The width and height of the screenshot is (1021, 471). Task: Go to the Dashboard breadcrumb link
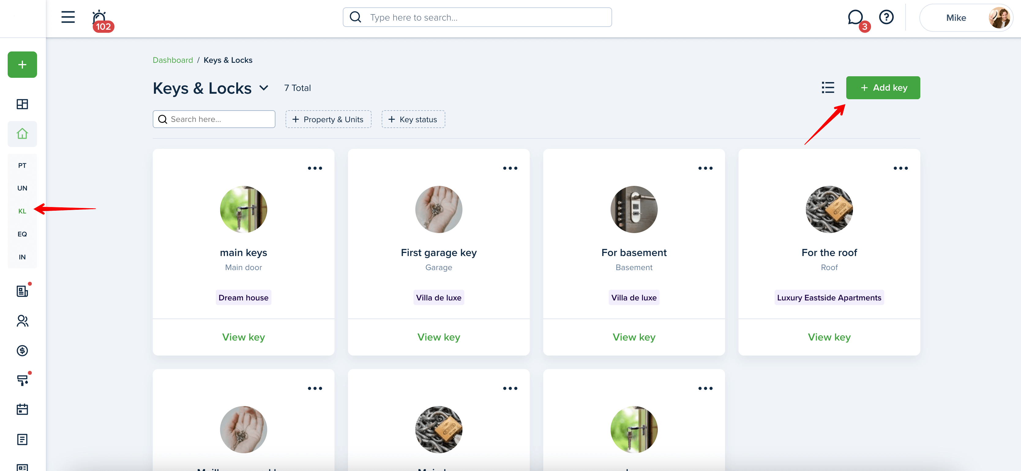click(x=173, y=60)
